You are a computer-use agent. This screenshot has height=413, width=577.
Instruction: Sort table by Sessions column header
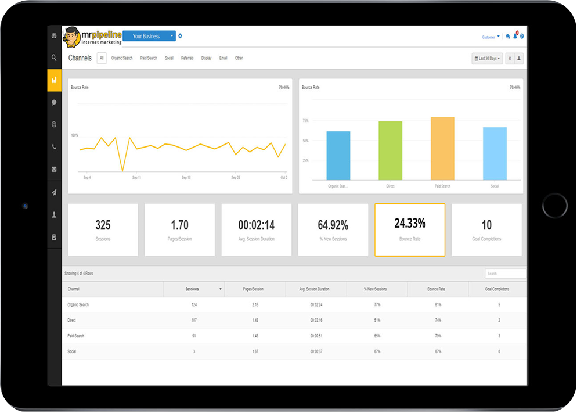pos(194,289)
